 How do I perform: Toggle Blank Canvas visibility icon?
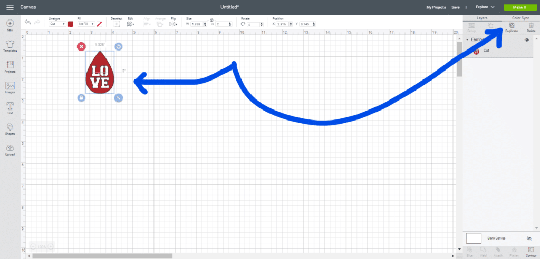529,238
